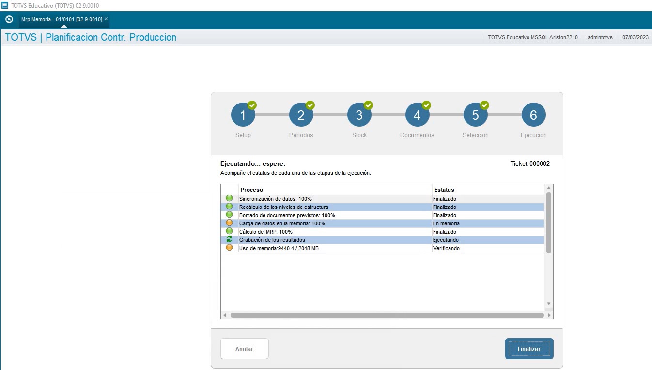Click the Finalizar button
Screen dimensions: 652x370
click(x=529, y=349)
